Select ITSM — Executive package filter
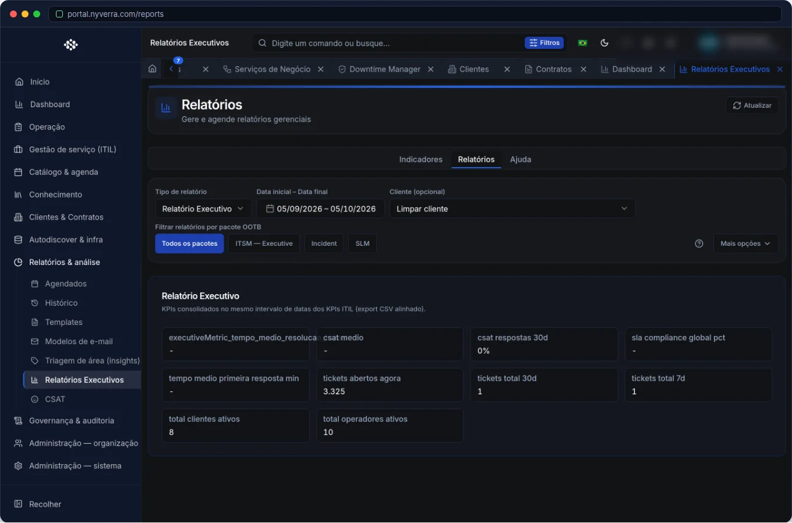This screenshot has width=792, height=523. (x=264, y=244)
